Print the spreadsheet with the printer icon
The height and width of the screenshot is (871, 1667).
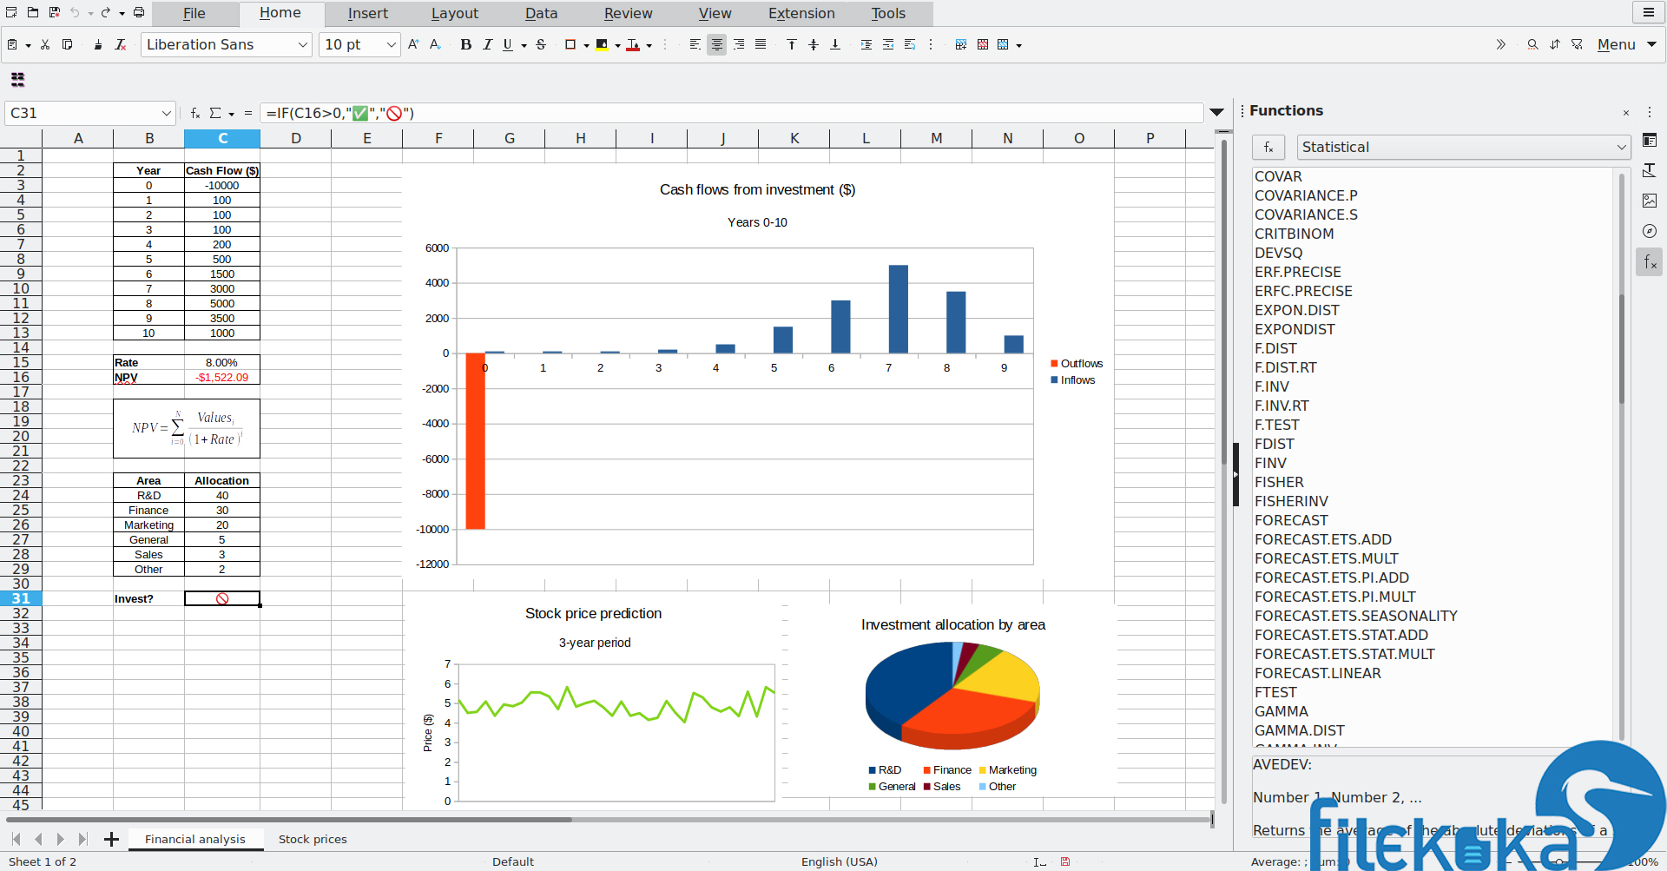139,13
